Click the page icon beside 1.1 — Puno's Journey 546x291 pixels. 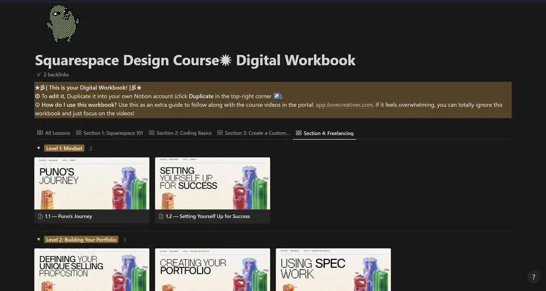click(x=40, y=217)
